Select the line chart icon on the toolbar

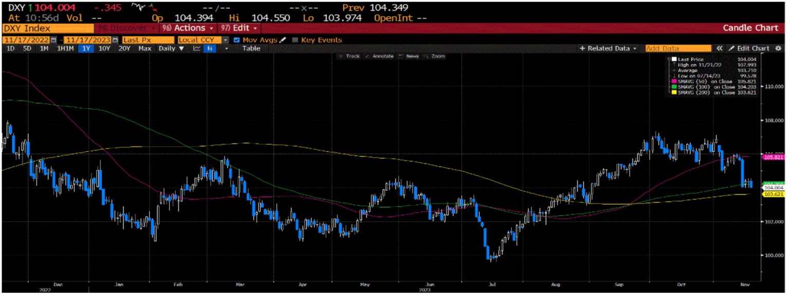click(197, 48)
